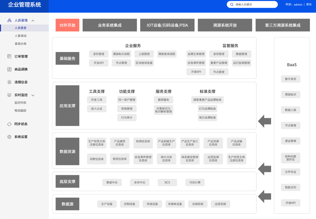This screenshot has width=316, height=219.
Task: Click the 数据中台 button
Action: point(112,182)
